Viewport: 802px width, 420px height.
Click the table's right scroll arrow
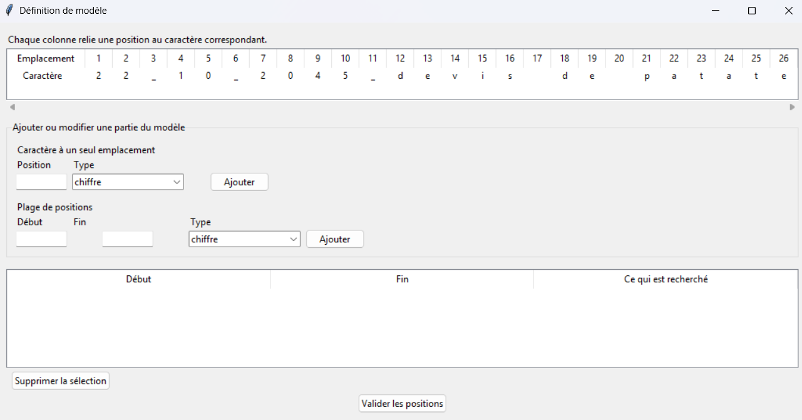coord(793,107)
